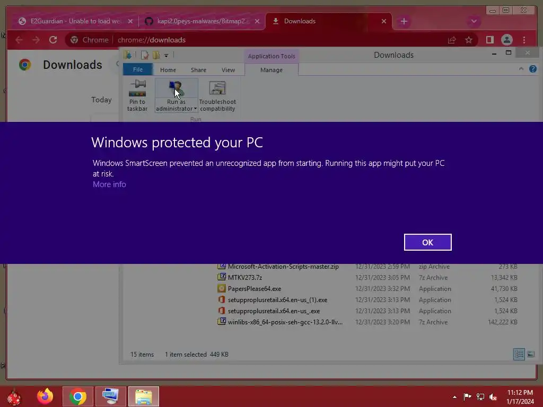The width and height of the screenshot is (543, 407).
Task: Click MTKV273.7z archive icon
Action: click(221, 277)
